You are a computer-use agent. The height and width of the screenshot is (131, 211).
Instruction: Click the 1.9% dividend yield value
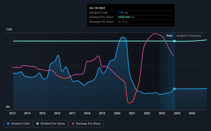tap(121, 13)
